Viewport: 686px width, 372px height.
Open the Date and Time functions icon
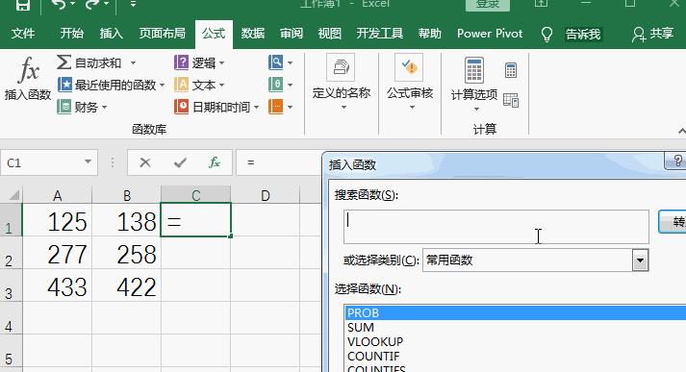(x=181, y=107)
